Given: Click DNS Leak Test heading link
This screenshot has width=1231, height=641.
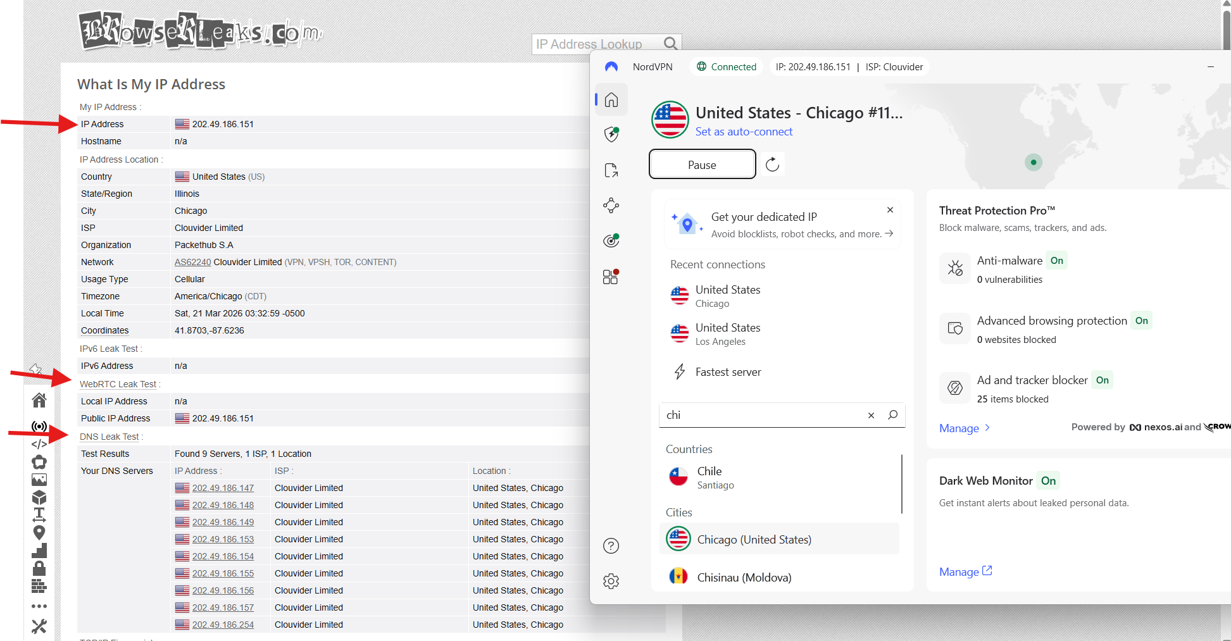Looking at the screenshot, I should point(109,437).
